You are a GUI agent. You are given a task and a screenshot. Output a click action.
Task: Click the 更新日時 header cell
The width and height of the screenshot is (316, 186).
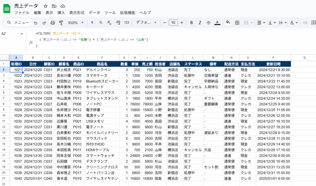click(x=273, y=64)
